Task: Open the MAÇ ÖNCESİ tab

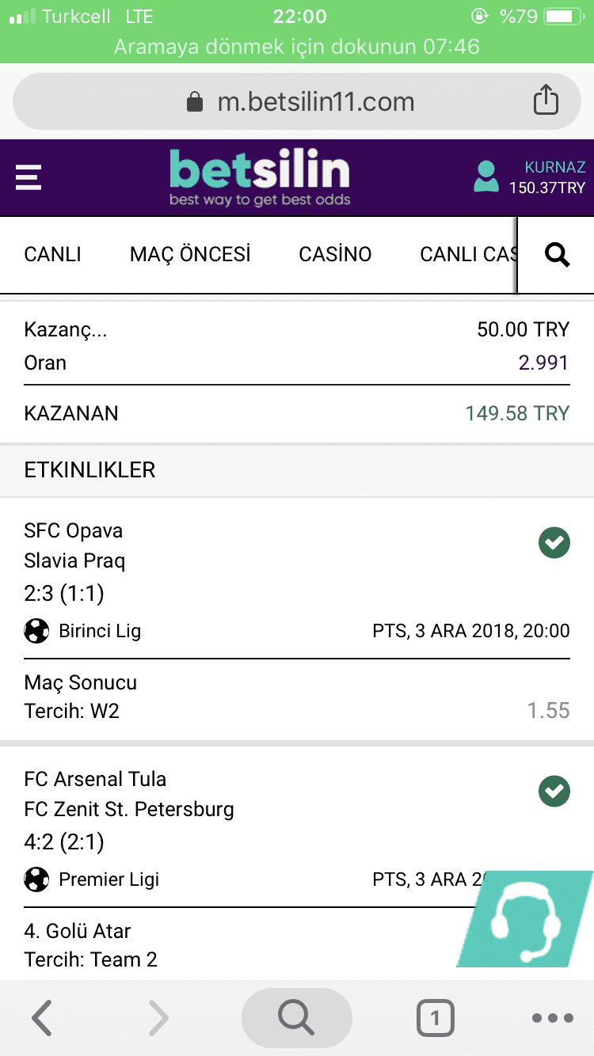Action: click(x=190, y=254)
